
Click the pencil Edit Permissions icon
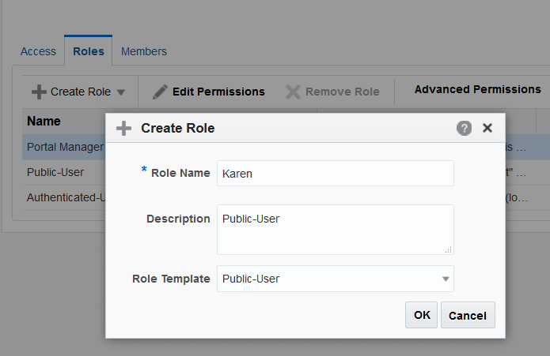pyautogui.click(x=160, y=92)
